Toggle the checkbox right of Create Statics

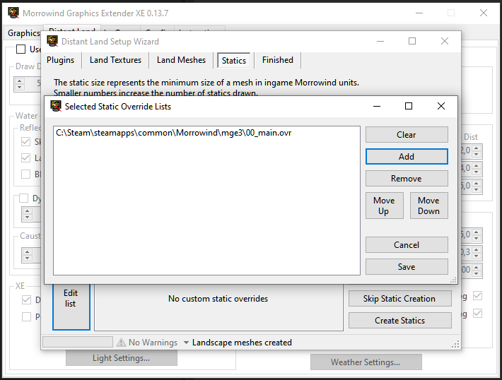click(x=477, y=313)
